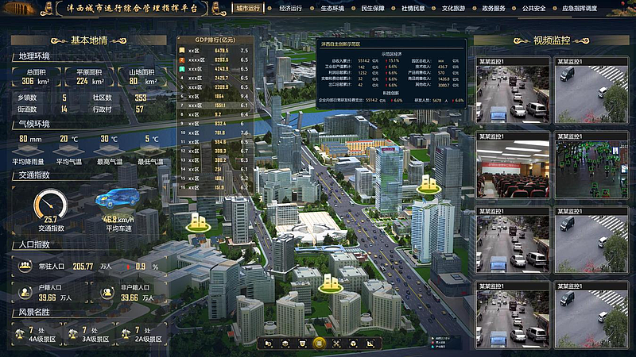Select the gold building marker at map bottom center
The width and height of the screenshot is (636, 357).
tap(329, 281)
